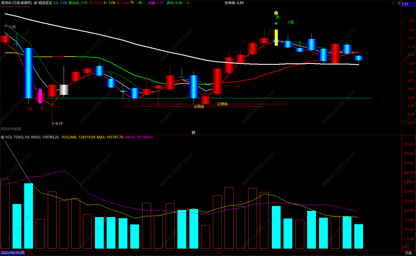The width and height of the screenshot is (416, 256).
Task: Click the 用到未来数据 notice text
Action: coord(11,129)
